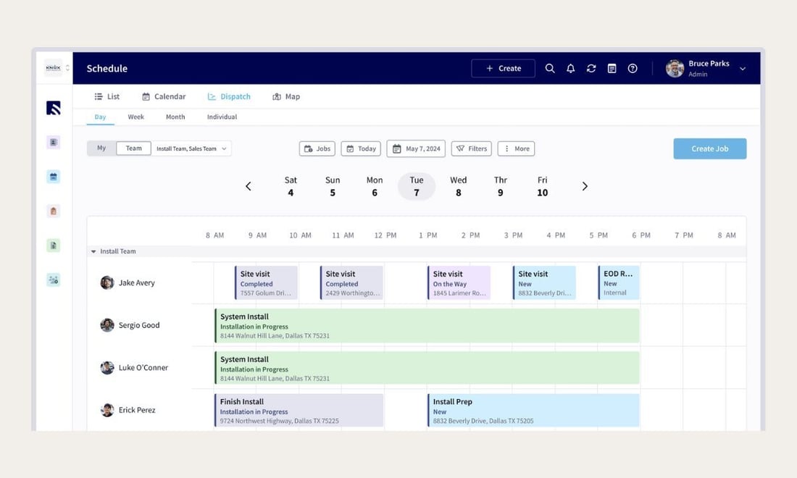This screenshot has height=478, width=797.
Task: Open the help question mark icon
Action: click(633, 68)
